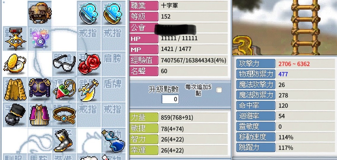Click the gold pocket watch item
This screenshot has width=337, height=160.
[x=15, y=63]
